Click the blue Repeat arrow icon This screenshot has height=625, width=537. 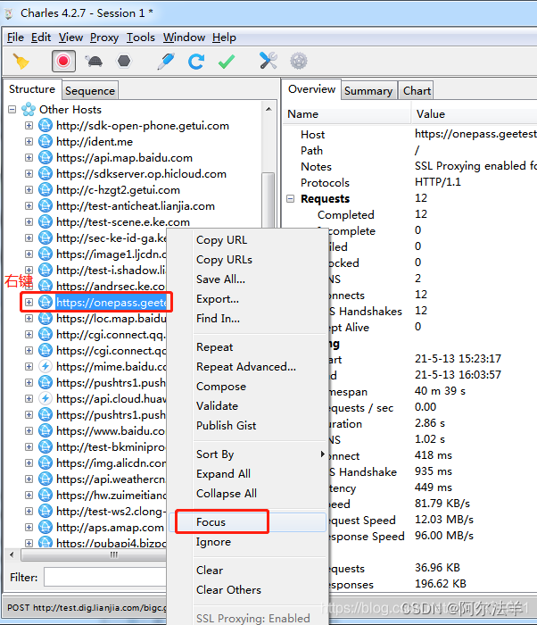pos(196,61)
